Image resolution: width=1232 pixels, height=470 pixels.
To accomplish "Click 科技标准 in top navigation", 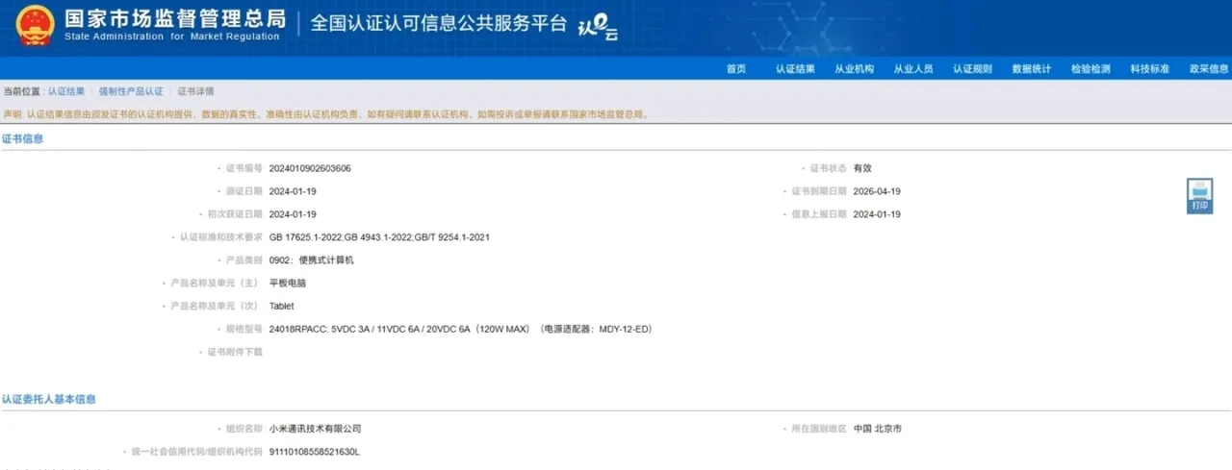I will click(1150, 69).
